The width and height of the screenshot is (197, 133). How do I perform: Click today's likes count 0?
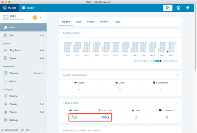(x=136, y=117)
